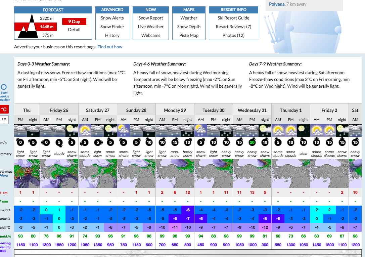365x257 pixels.
Task: Select the FORECAST panel header
Action: coord(53,10)
